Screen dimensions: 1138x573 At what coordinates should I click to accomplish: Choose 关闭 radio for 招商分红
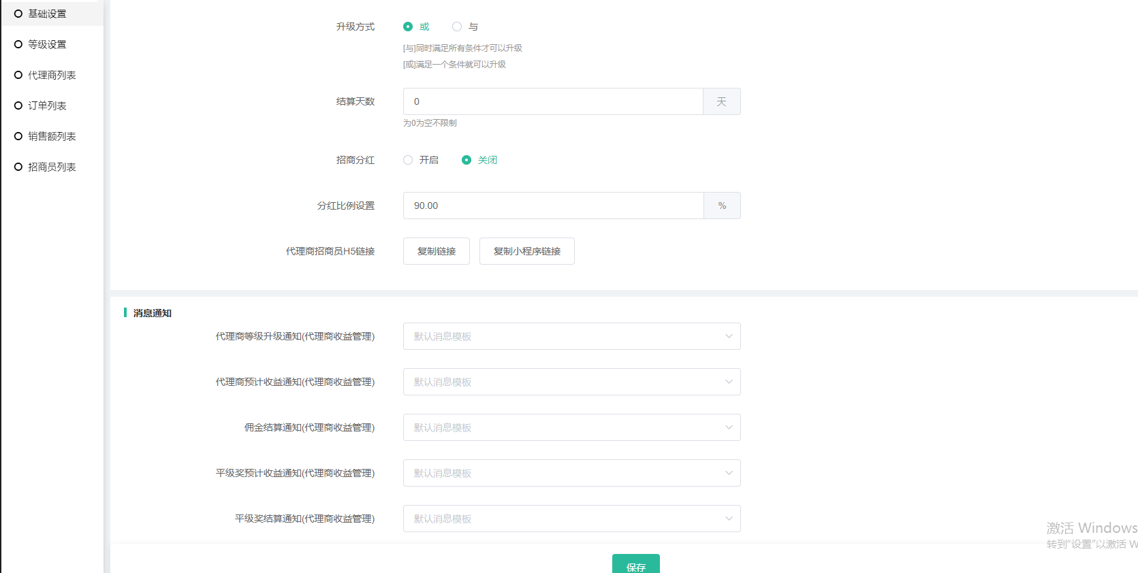(x=467, y=160)
